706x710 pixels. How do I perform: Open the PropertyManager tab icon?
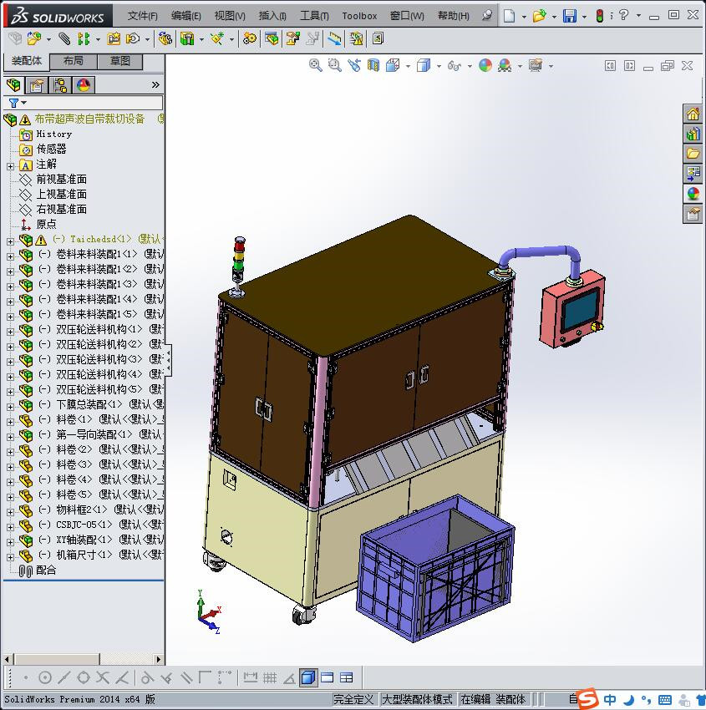click(x=37, y=85)
